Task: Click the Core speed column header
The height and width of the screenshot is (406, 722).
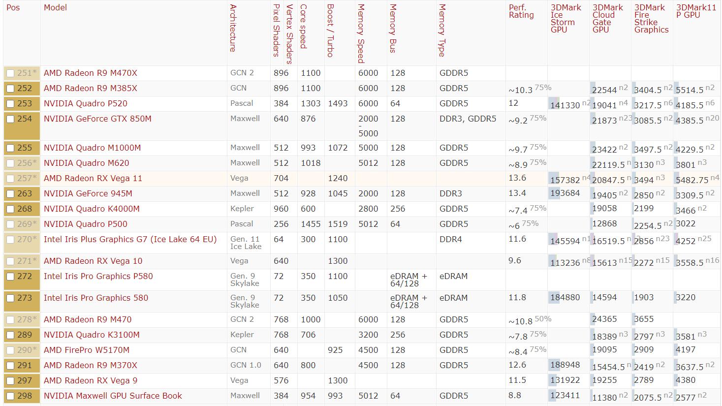Action: [304, 27]
